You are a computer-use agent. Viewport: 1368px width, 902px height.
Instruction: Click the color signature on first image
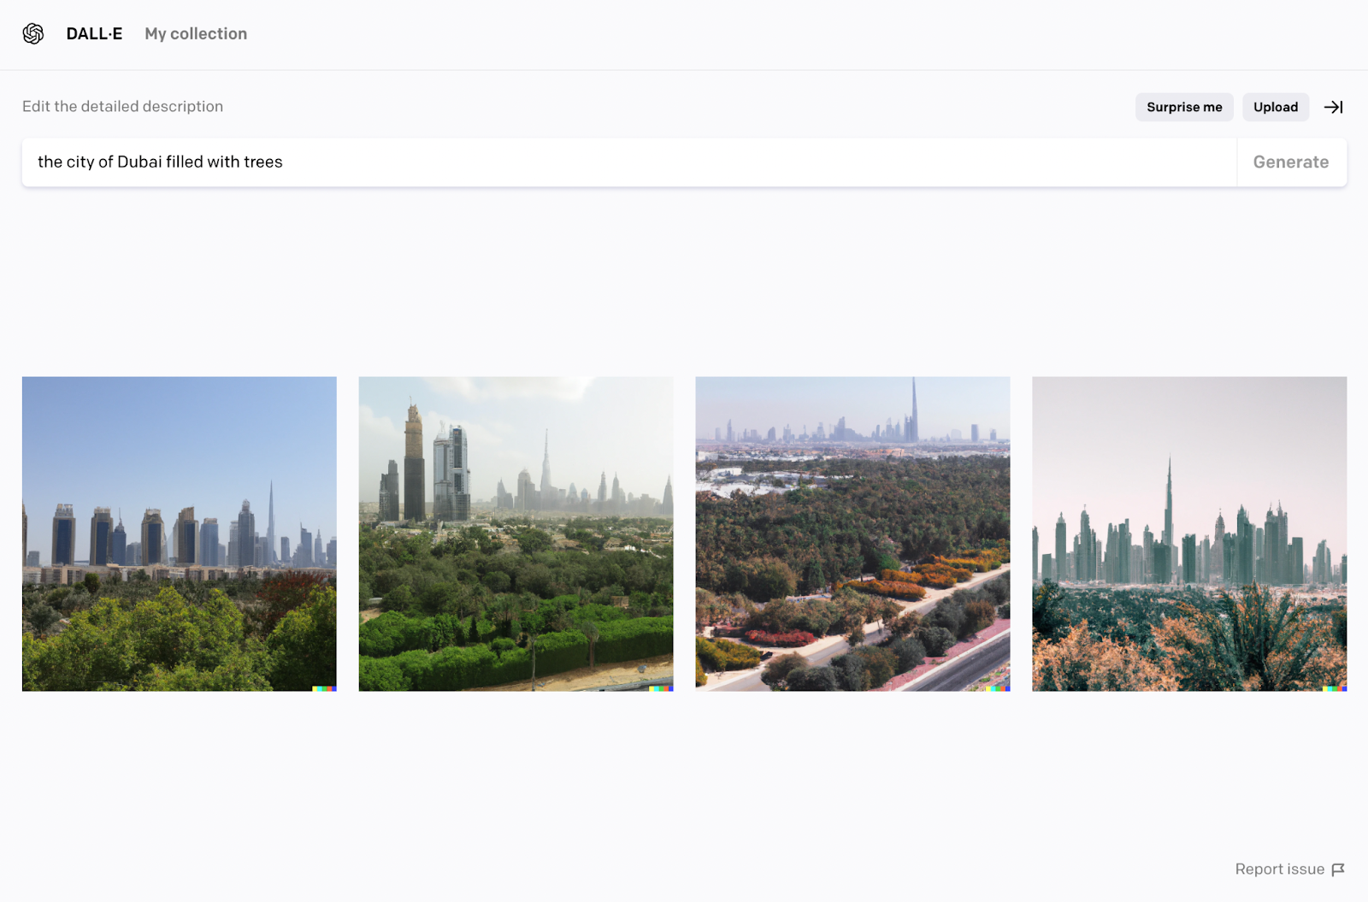click(324, 688)
